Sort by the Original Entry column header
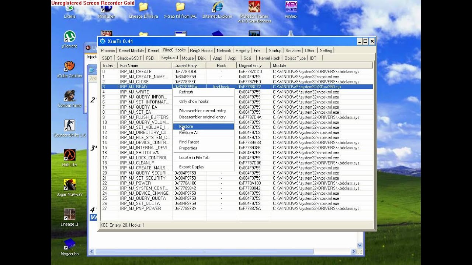The width and height of the screenshot is (472, 265). point(254,66)
